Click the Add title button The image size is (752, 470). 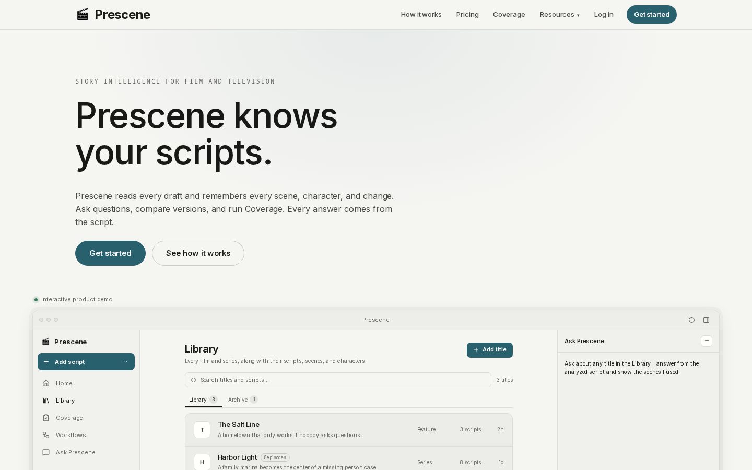coord(489,350)
